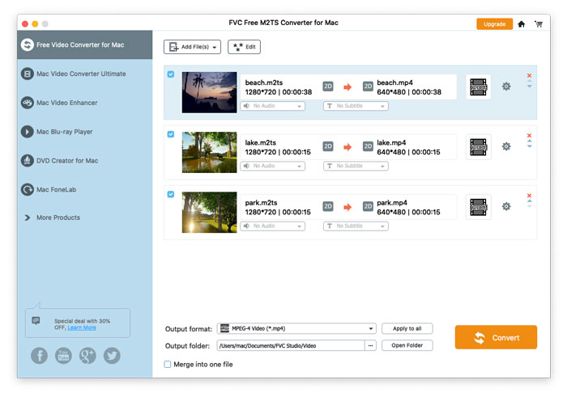Viewport: 567px width, 397px height.
Task: Open the home icon in title bar
Action: tap(521, 23)
